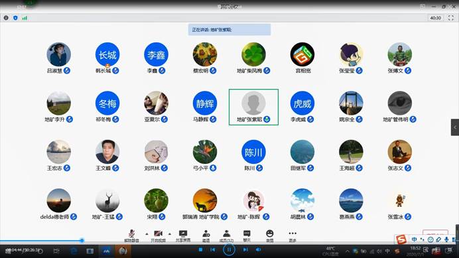The width and height of the screenshot is (459, 258).
Task: Click the meeting info icon at top left
Action: 6,18
